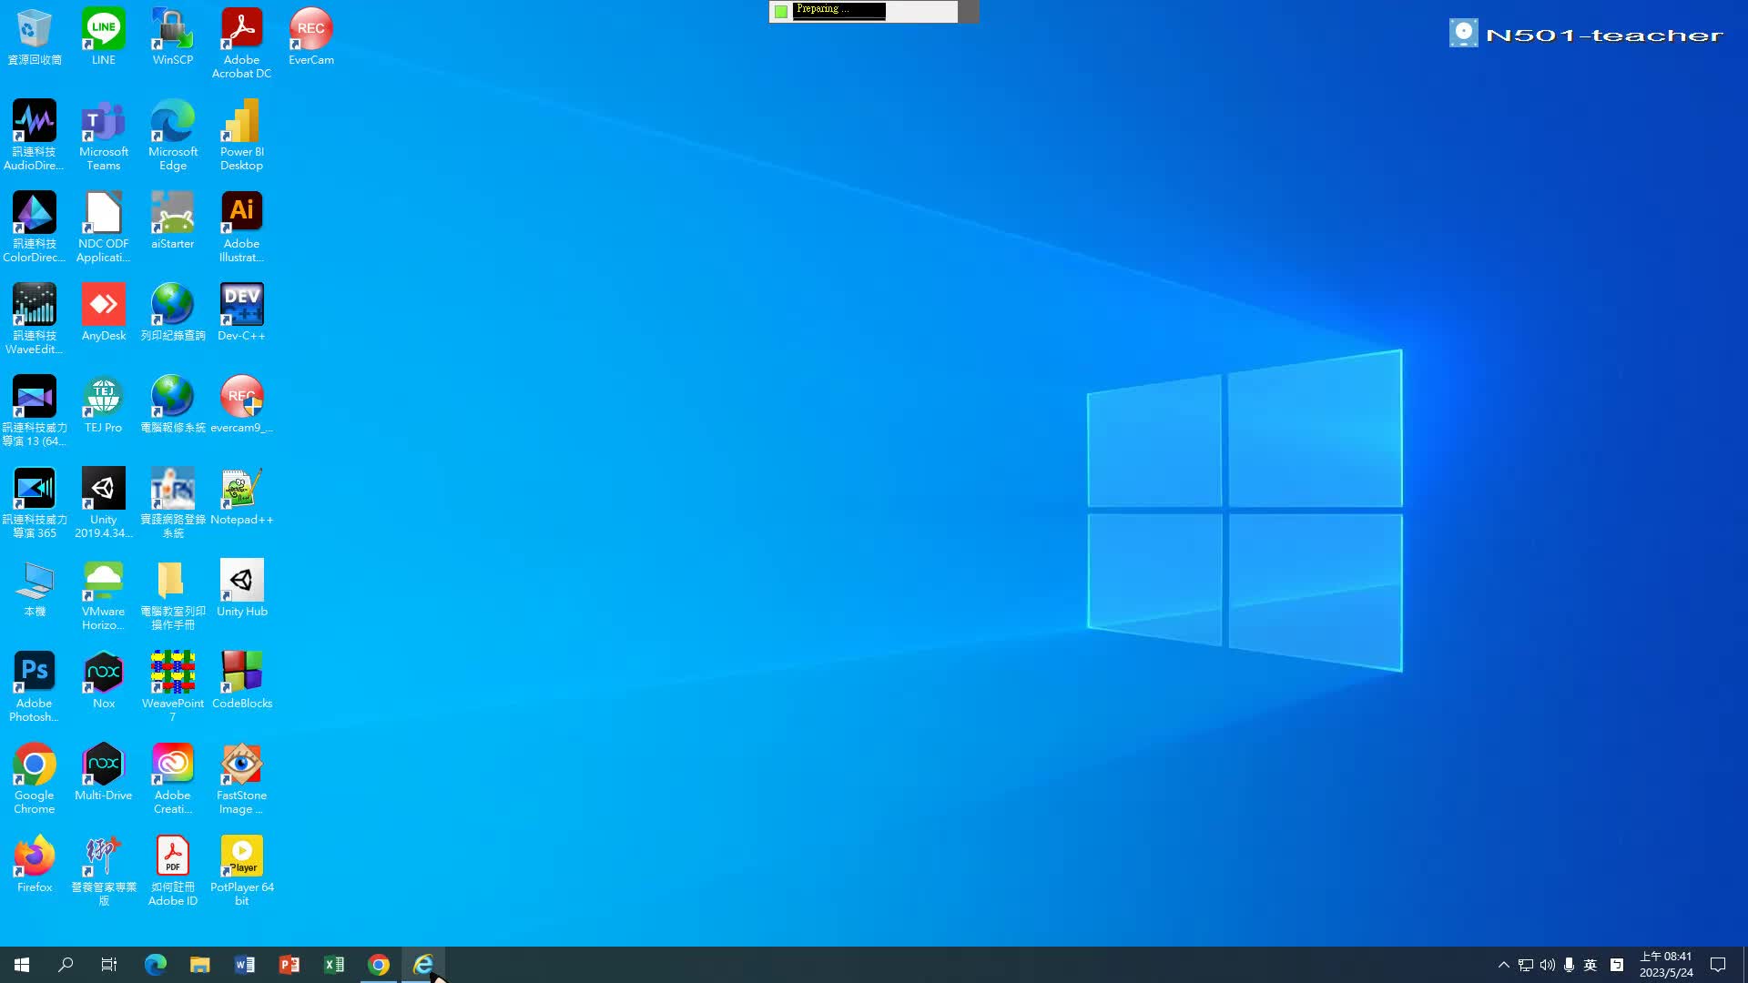Open Excel from the taskbar
The image size is (1748, 983).
334,965
